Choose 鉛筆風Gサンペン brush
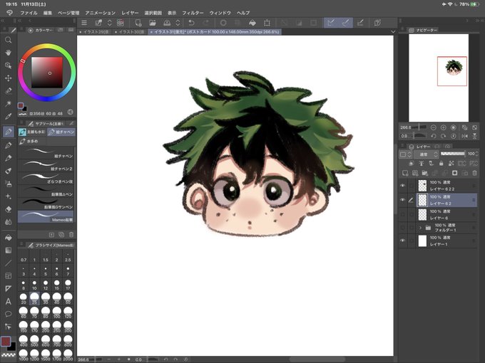 coord(46,204)
